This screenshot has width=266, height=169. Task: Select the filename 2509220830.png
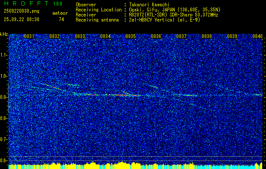point(22,11)
